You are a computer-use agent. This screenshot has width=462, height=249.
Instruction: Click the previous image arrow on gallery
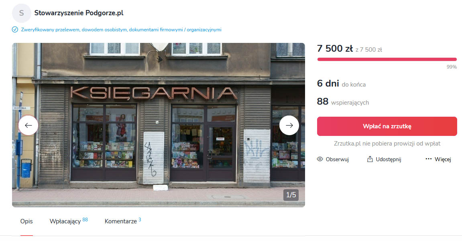[28, 126]
